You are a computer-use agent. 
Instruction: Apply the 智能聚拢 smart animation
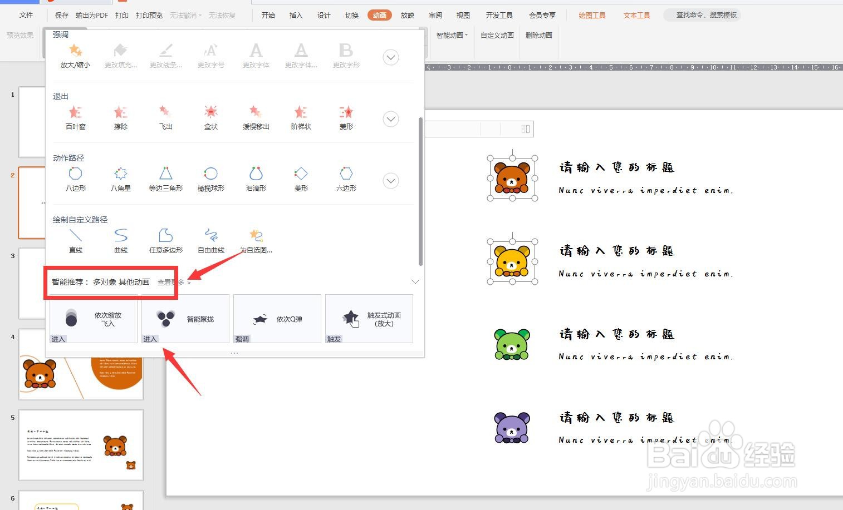[x=185, y=319]
